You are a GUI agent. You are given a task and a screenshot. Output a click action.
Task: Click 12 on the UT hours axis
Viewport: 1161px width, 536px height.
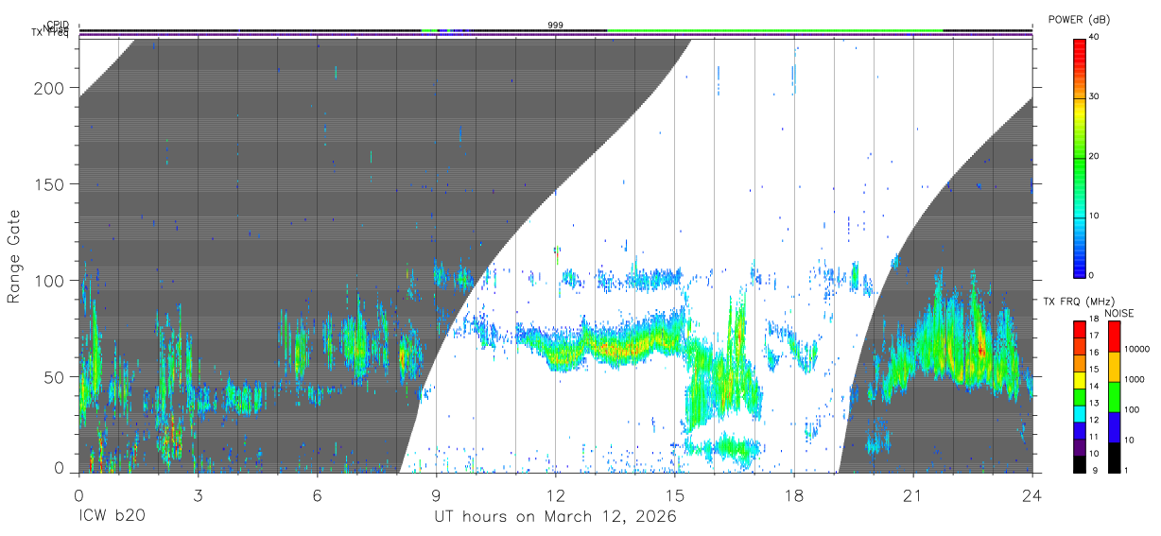[x=556, y=494]
